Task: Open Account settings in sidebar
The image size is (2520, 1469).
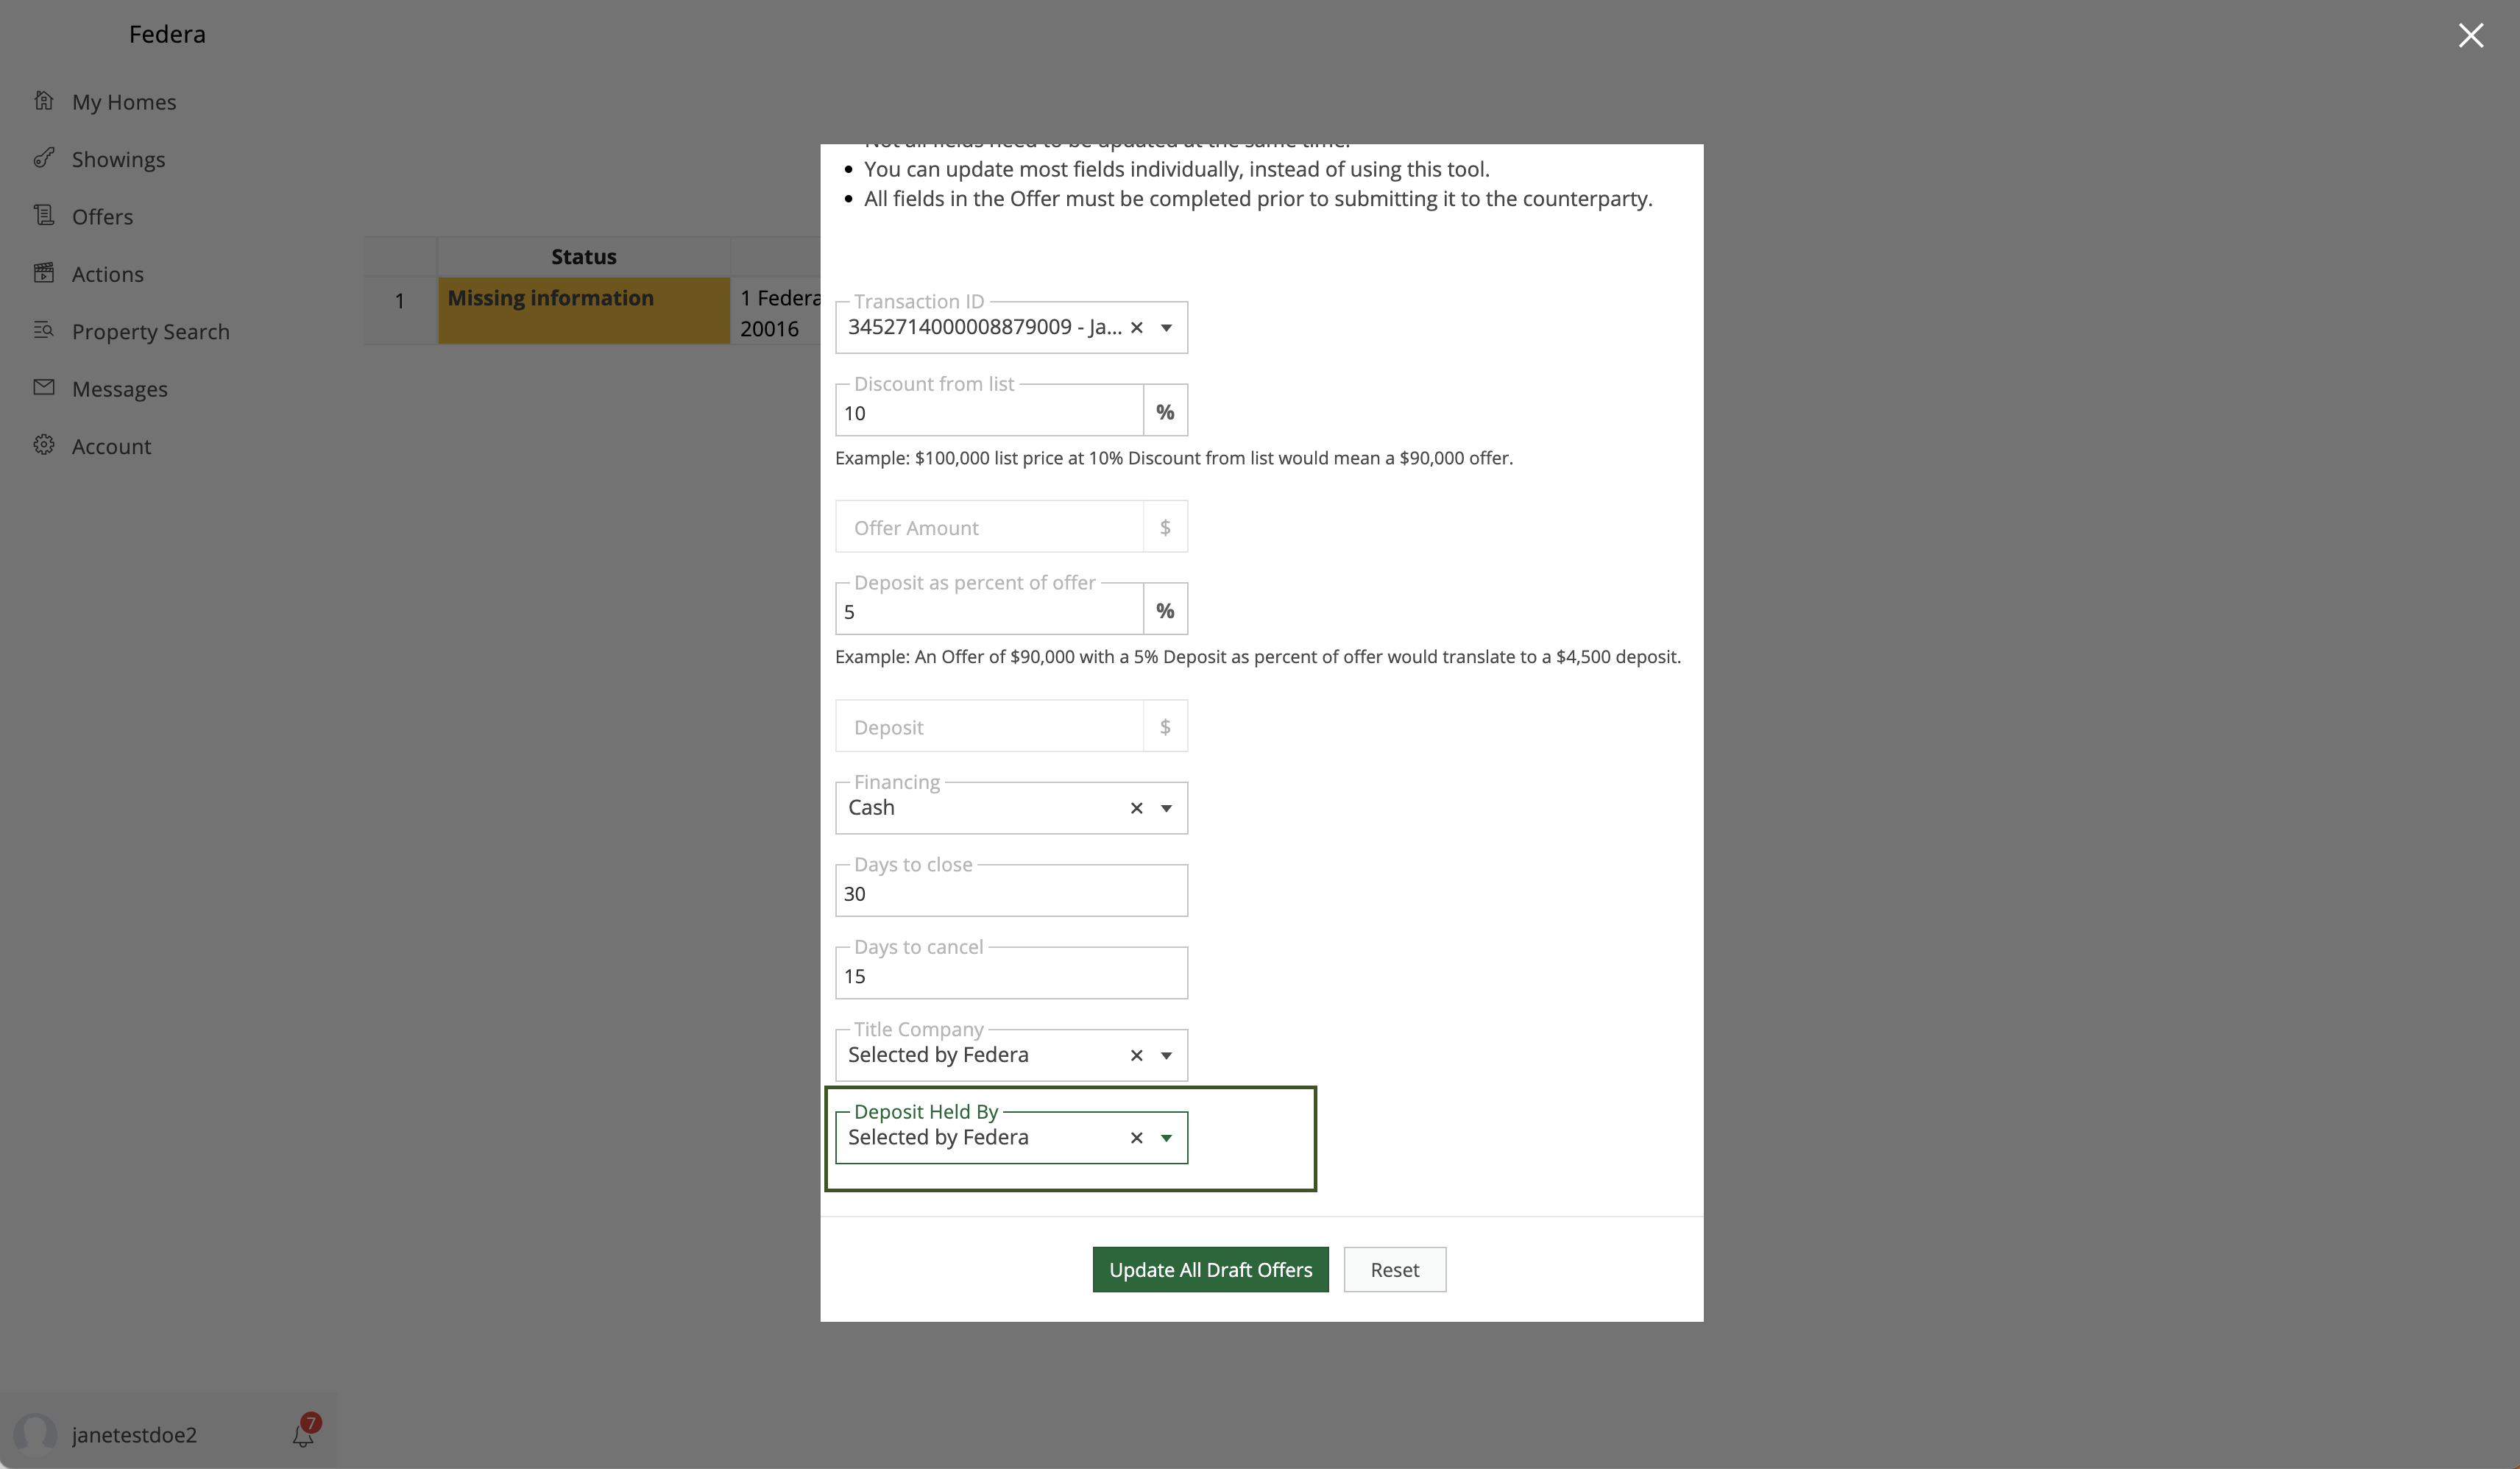Action: coord(111,446)
